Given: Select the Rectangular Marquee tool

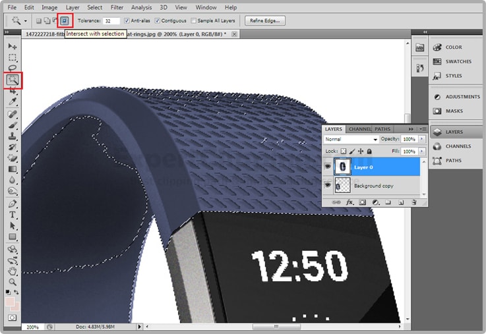Looking at the screenshot, I should (13, 57).
